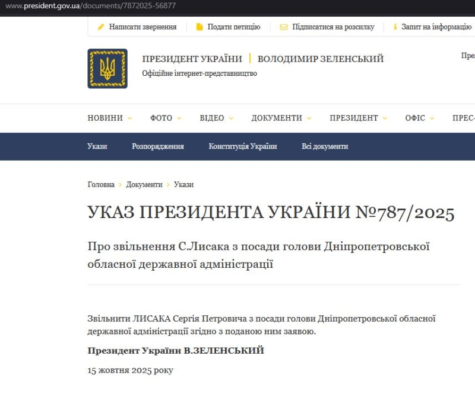Click the info icon beside Запит на інформацію
This screenshot has height=394, width=475.
(x=395, y=27)
